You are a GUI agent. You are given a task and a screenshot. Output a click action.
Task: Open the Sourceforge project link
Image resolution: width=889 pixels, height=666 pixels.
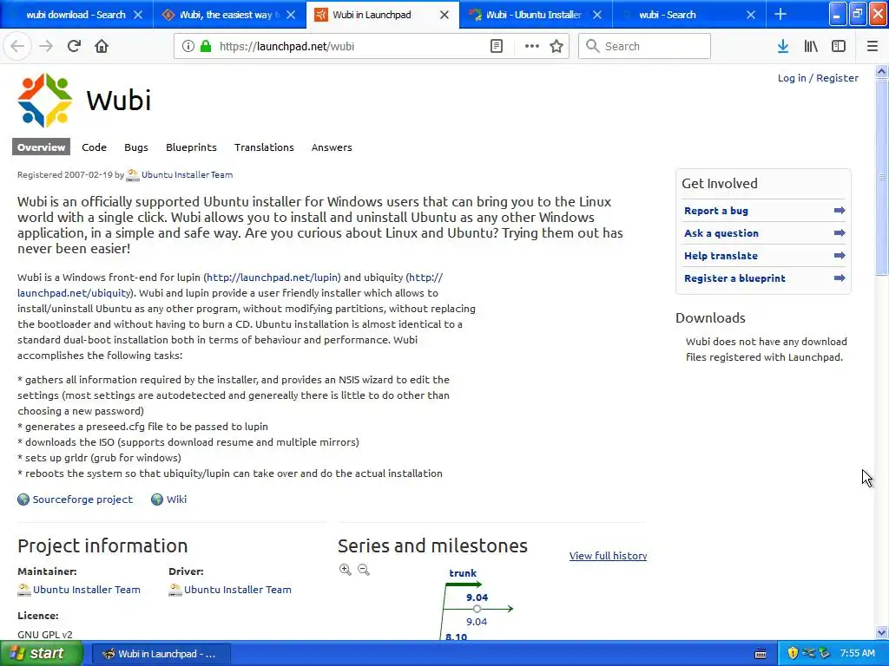click(x=82, y=499)
